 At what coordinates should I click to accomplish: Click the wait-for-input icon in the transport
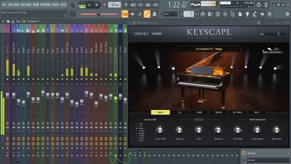click(133, 5)
